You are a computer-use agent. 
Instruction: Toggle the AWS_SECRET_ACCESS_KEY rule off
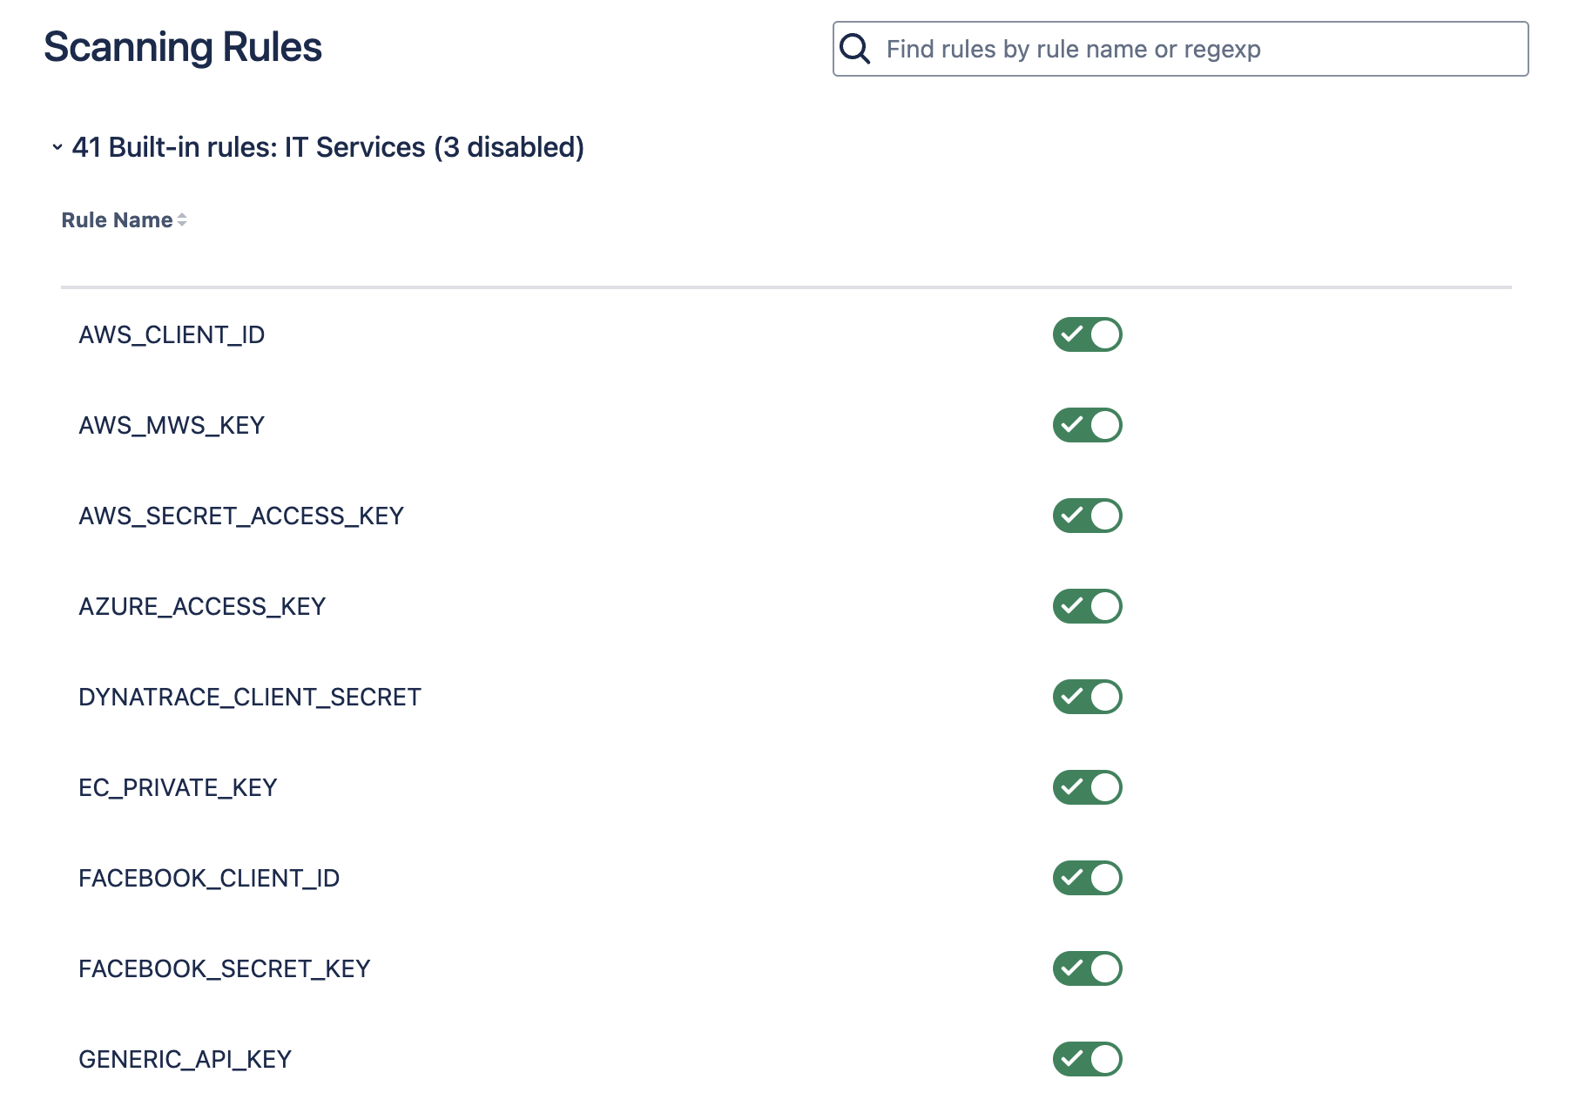tap(1087, 516)
